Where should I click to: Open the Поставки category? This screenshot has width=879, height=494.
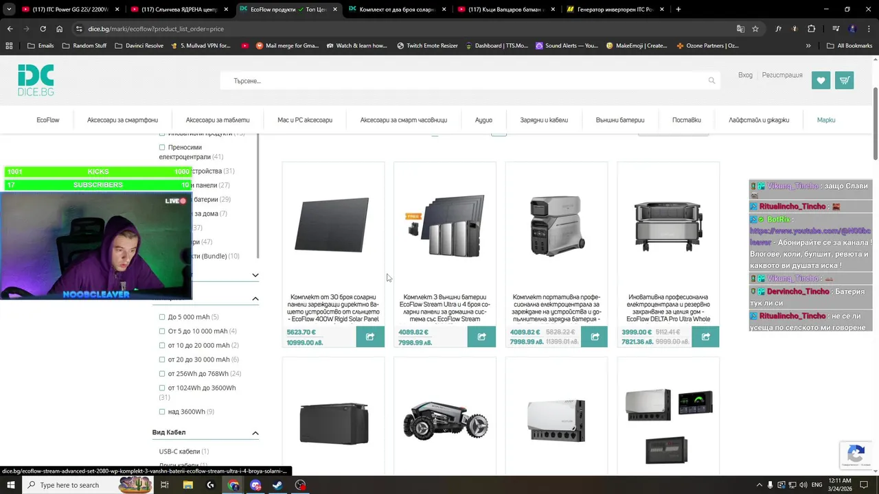point(687,120)
